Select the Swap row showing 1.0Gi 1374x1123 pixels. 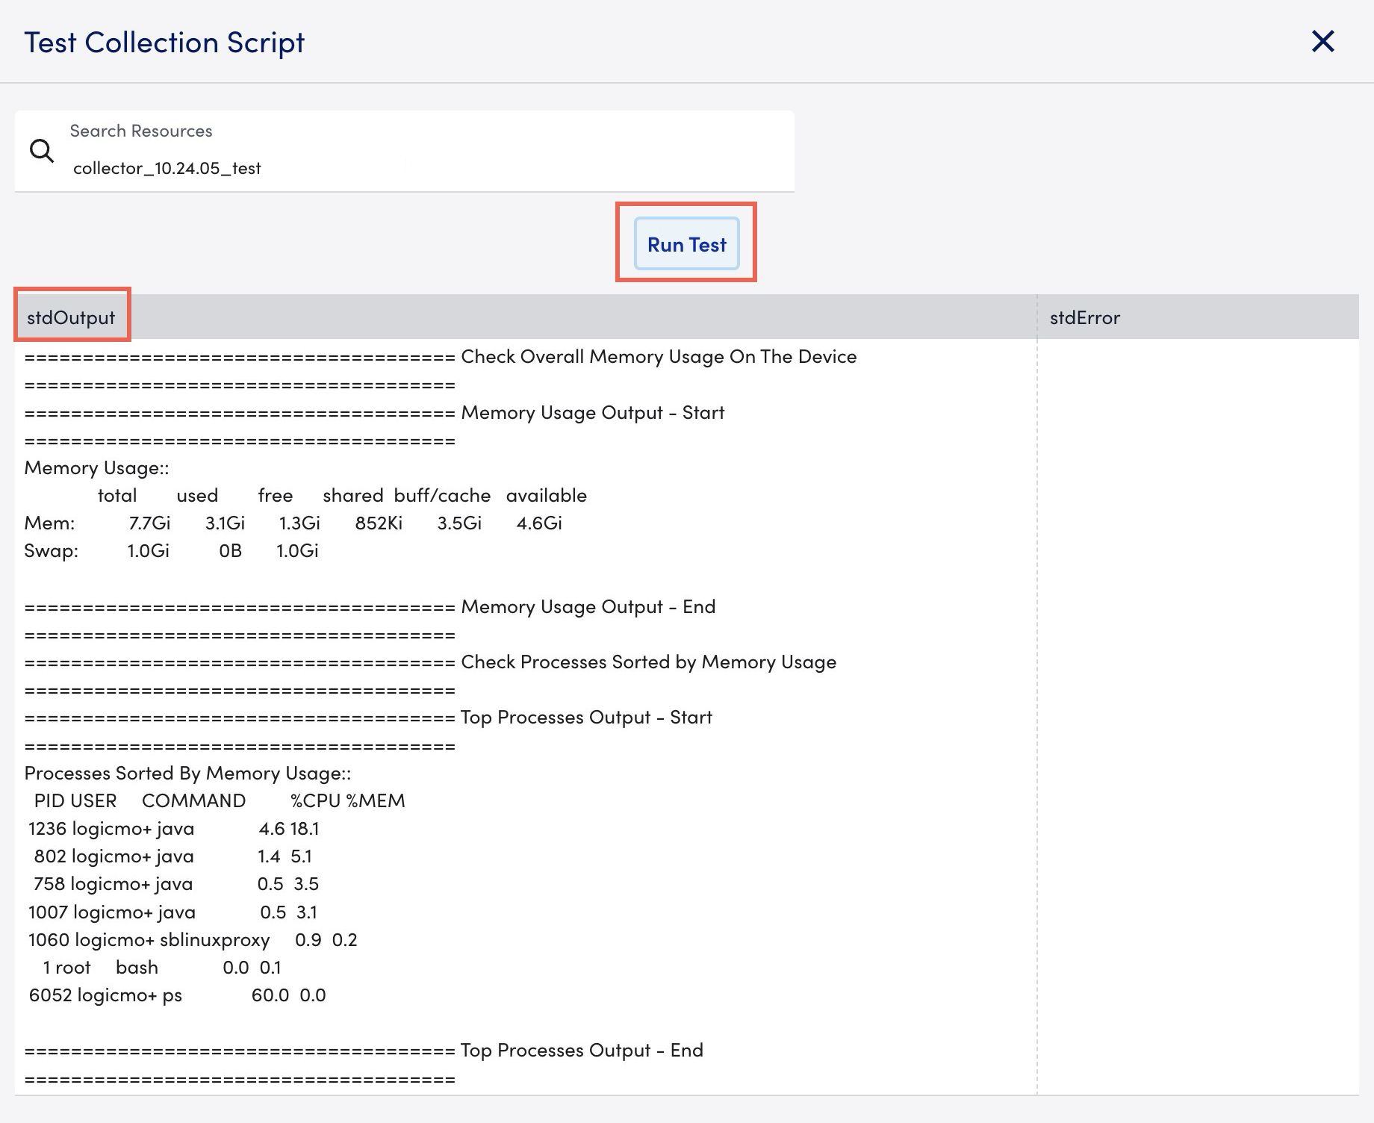tap(172, 550)
